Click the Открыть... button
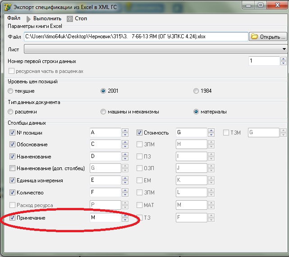Screen dimensions: 289x257 (268, 36)
